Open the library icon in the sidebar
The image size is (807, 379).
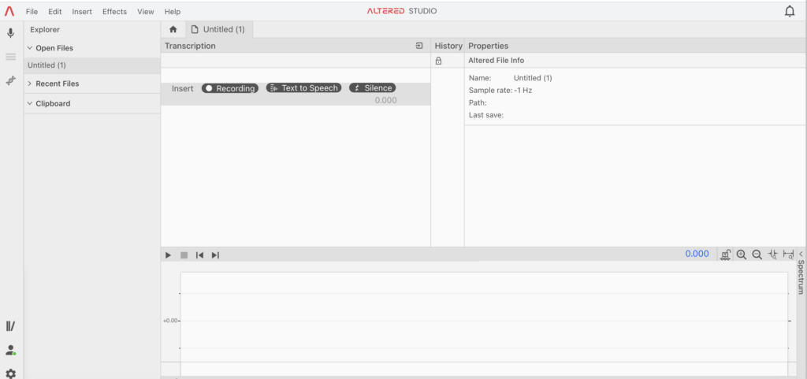[x=11, y=326]
